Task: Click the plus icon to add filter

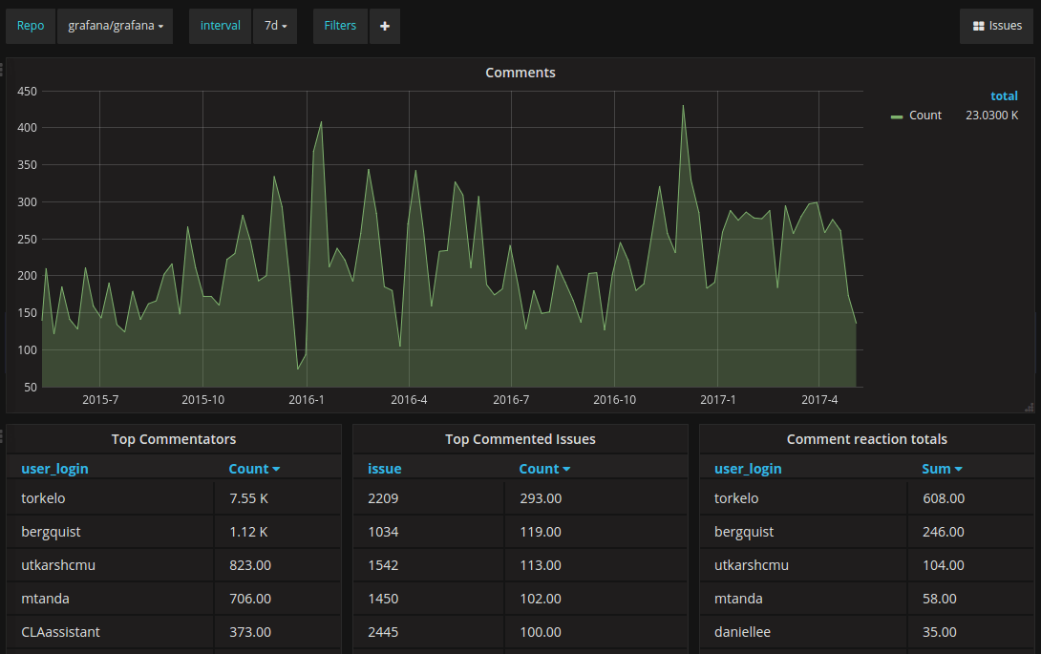Action: (384, 26)
